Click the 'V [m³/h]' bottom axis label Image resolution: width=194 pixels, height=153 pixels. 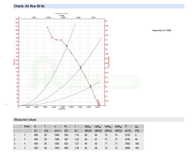(x=62, y=109)
